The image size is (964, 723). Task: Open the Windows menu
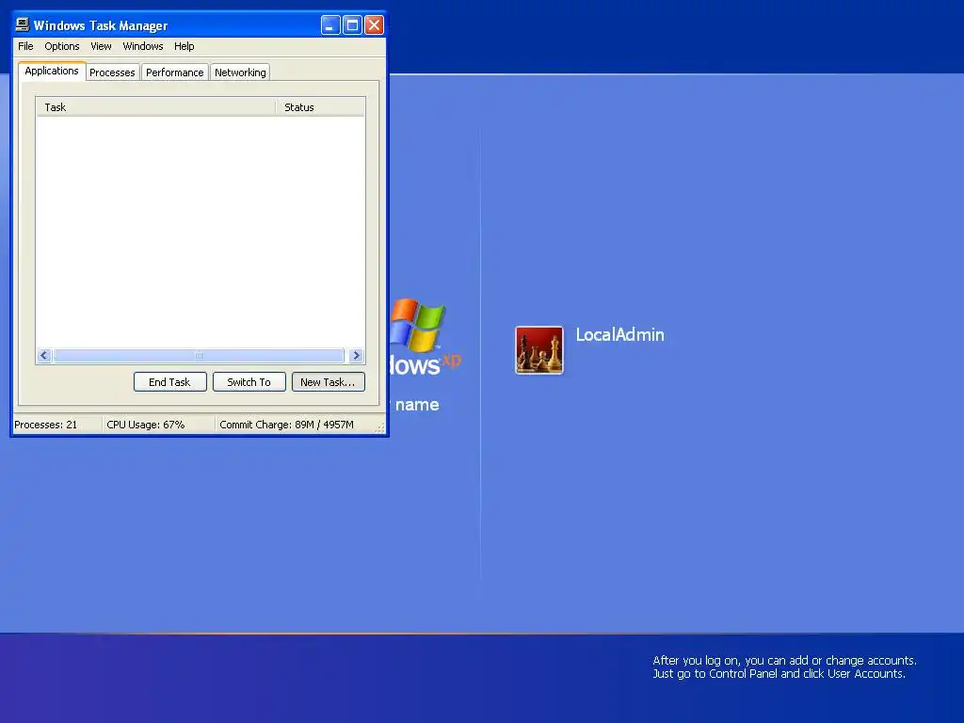pyautogui.click(x=143, y=46)
